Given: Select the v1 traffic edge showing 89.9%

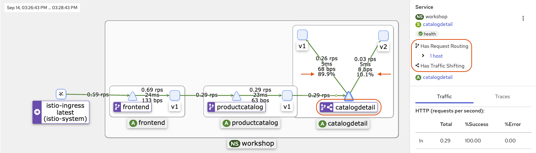Looking at the screenshot, I should (x=327, y=66).
